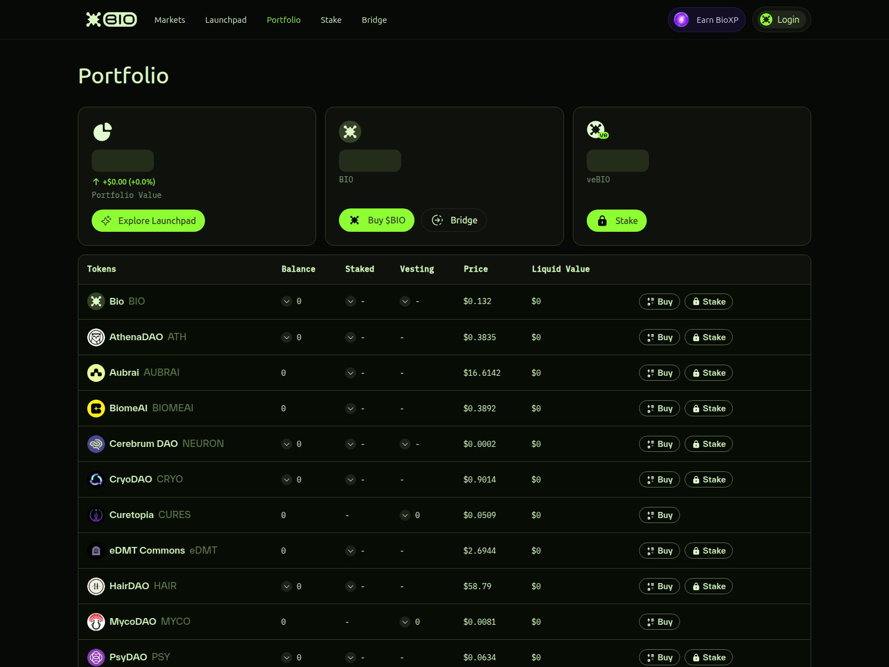Image resolution: width=889 pixels, height=667 pixels.
Task: Buy the HairDAO token
Action: pos(660,586)
